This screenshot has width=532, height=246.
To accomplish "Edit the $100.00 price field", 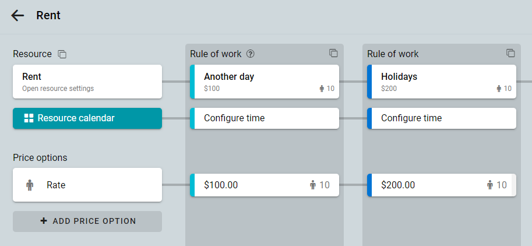I will (265, 185).
